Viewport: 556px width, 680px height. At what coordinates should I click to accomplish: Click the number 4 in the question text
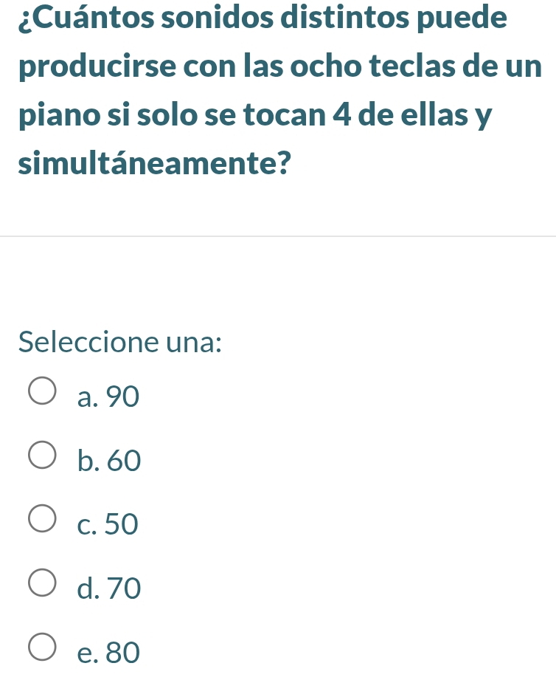342,114
